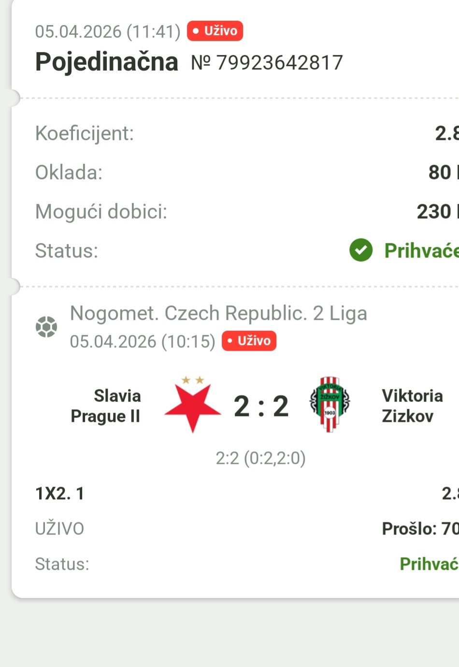Tap the Uživo badge beside the 10:15 kickoff time

tap(249, 341)
